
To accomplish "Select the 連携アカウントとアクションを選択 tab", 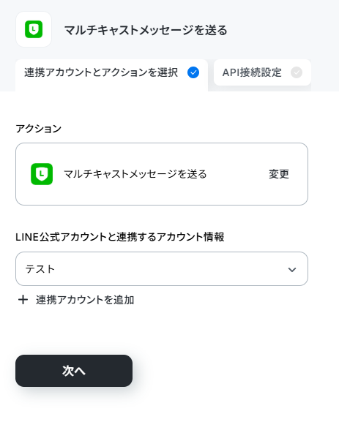I will [x=111, y=75].
